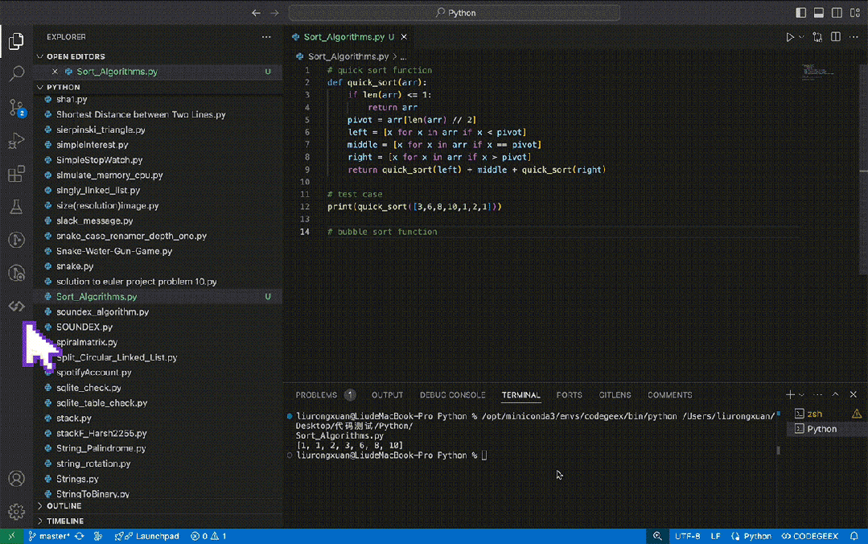Open the Testing flask view
868x544 pixels.
16,208
